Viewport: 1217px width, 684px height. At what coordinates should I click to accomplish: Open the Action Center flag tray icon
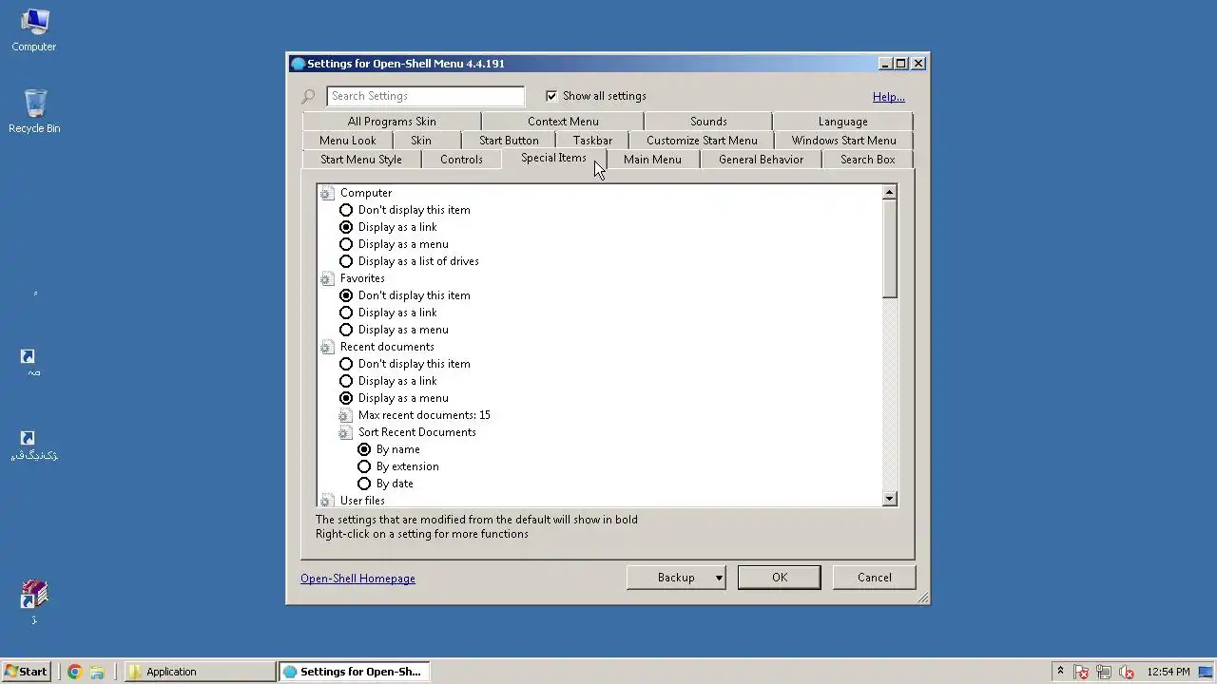[1081, 672]
